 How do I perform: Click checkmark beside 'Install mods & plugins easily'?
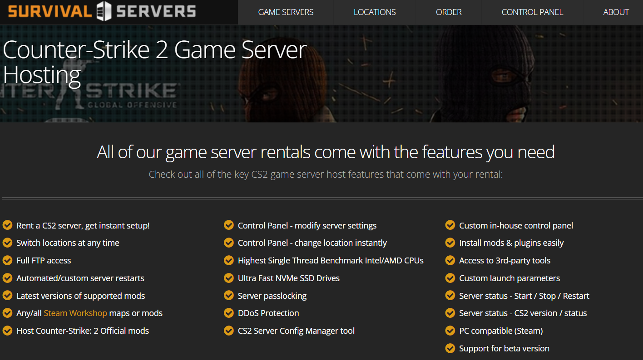[x=450, y=243]
